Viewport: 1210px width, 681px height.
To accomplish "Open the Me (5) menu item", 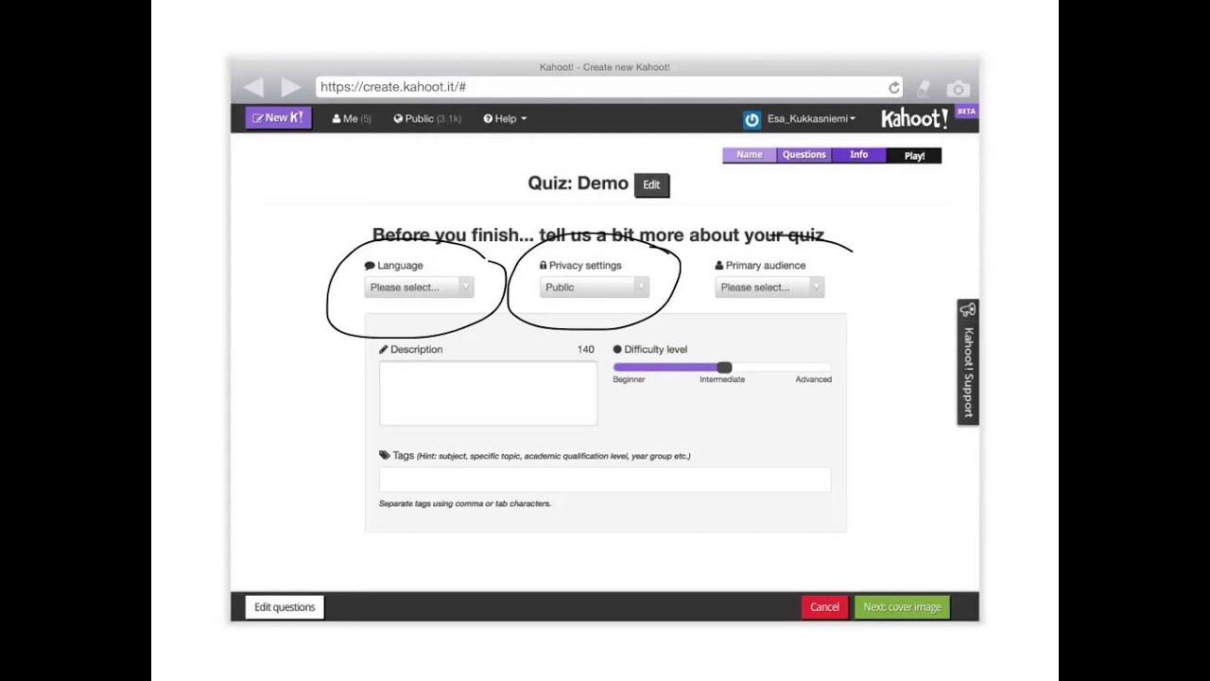I will (352, 118).
